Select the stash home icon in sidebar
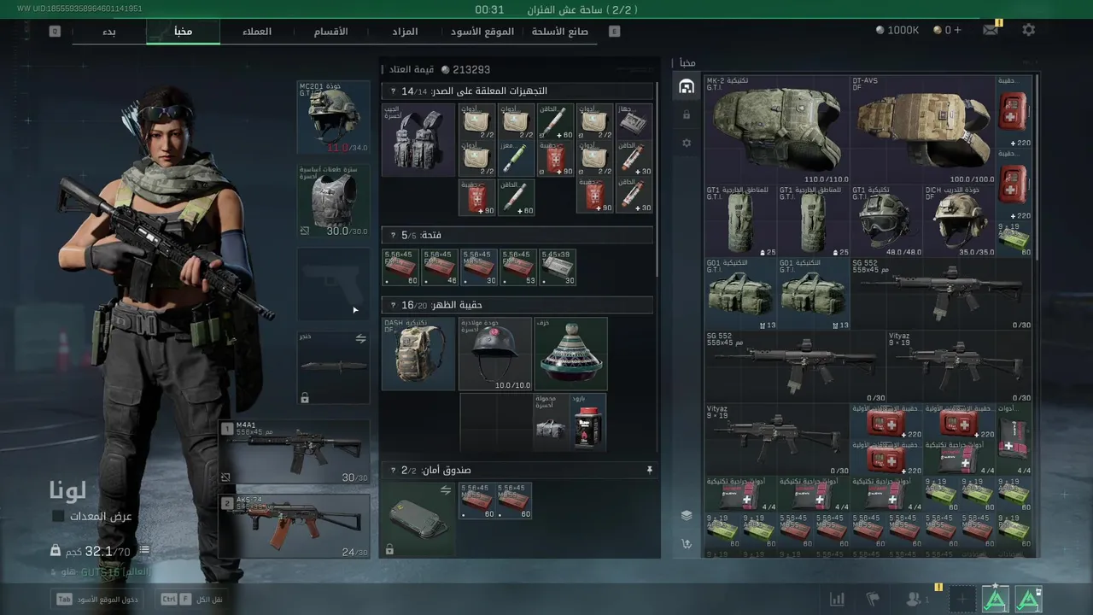1093x615 pixels. click(x=686, y=86)
